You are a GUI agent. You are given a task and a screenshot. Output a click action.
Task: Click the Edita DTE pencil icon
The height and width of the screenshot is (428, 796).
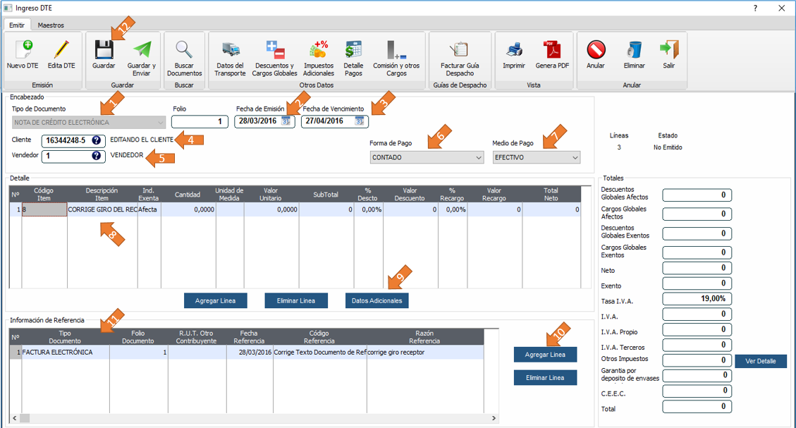tap(61, 50)
